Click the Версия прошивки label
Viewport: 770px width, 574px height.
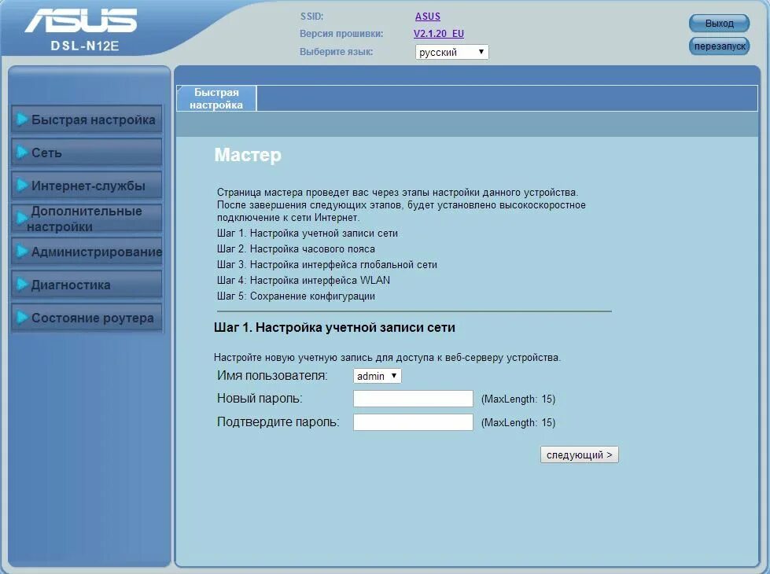click(x=341, y=34)
